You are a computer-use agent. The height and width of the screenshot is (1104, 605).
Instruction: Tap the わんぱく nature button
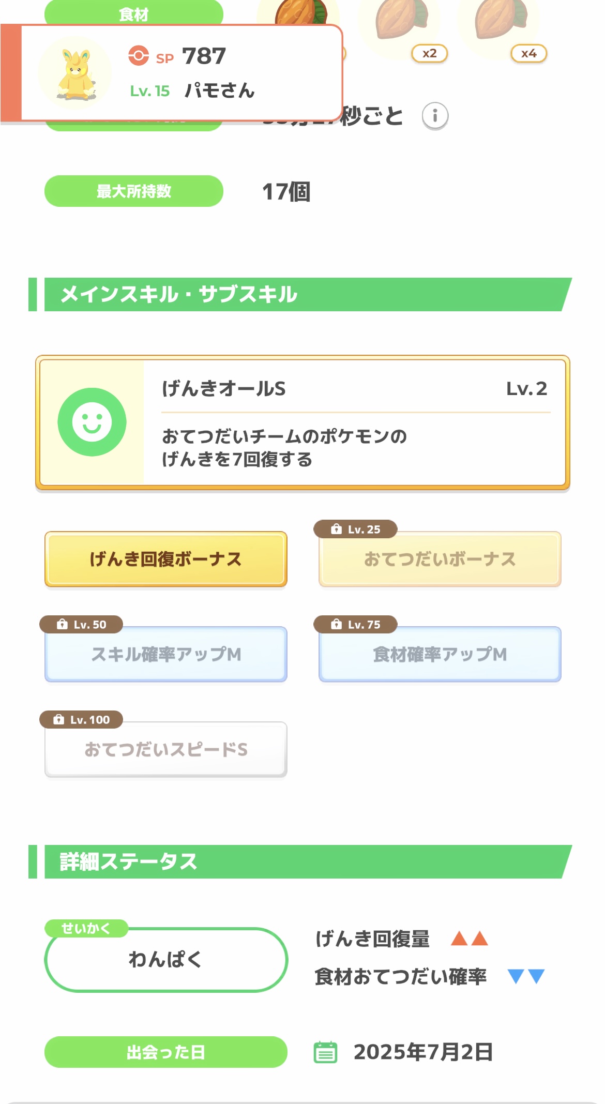click(x=165, y=960)
